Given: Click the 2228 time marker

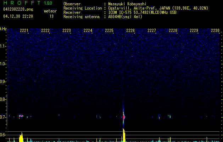Looking at the screenshot, I should point(173,31).
